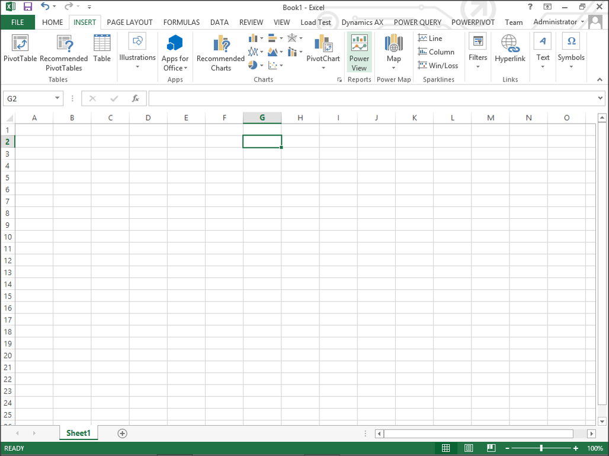The width and height of the screenshot is (609, 456).
Task: Insert a Line sparkline
Action: click(430, 38)
